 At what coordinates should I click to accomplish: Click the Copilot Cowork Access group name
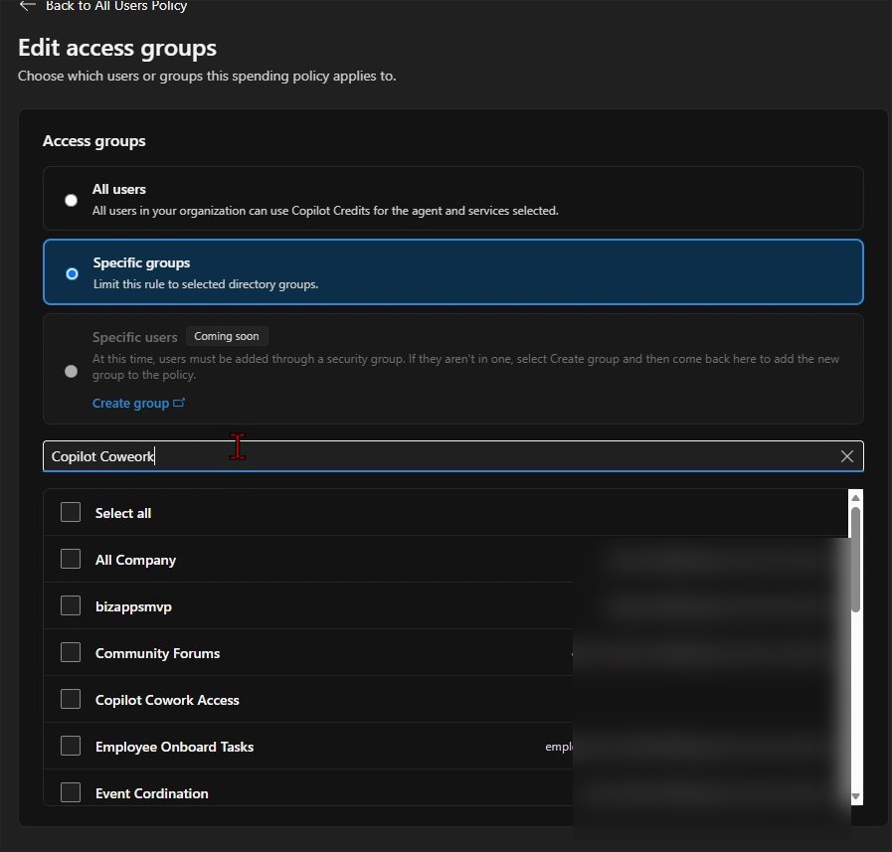(167, 700)
